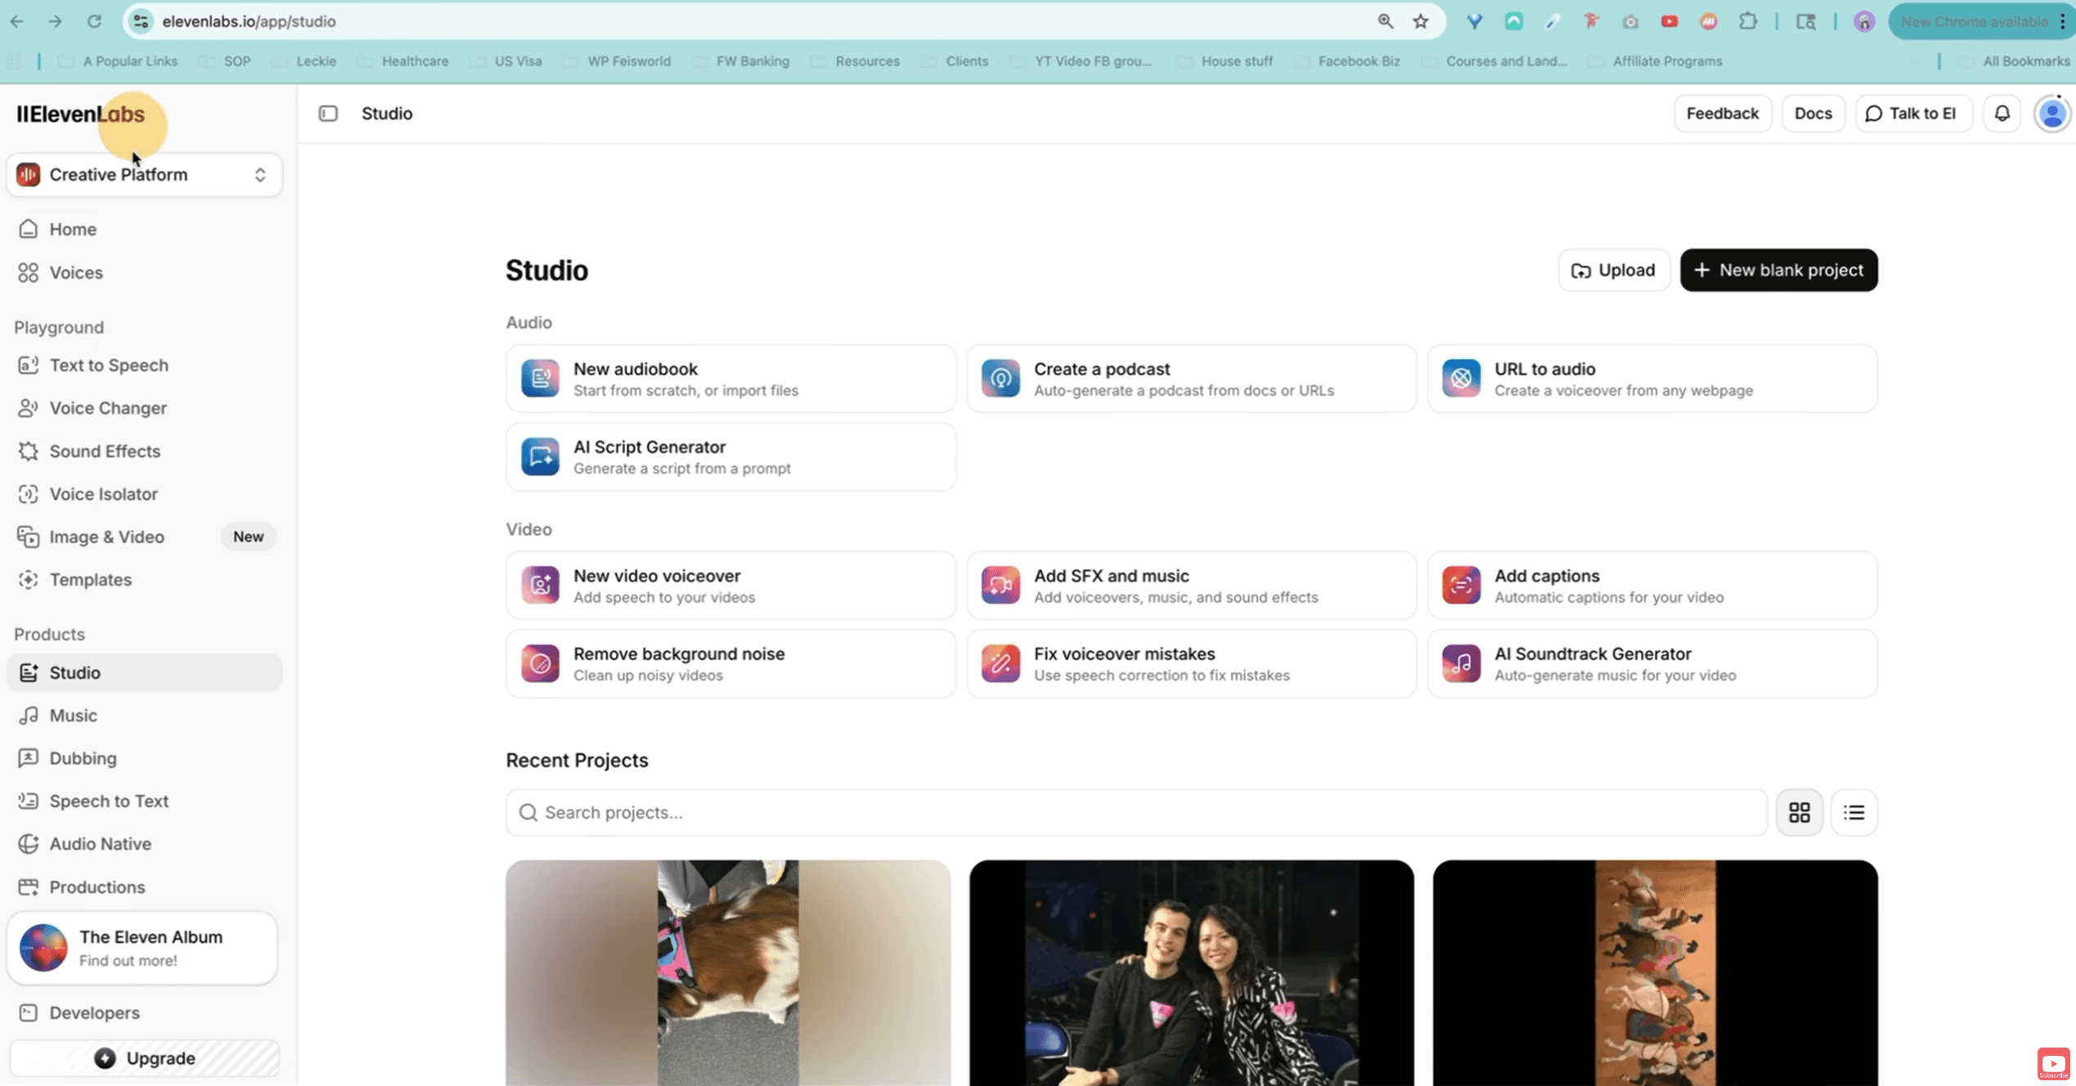Go to Home in the sidebar
Screen dimensions: 2076x1086
tap(144, 229)
